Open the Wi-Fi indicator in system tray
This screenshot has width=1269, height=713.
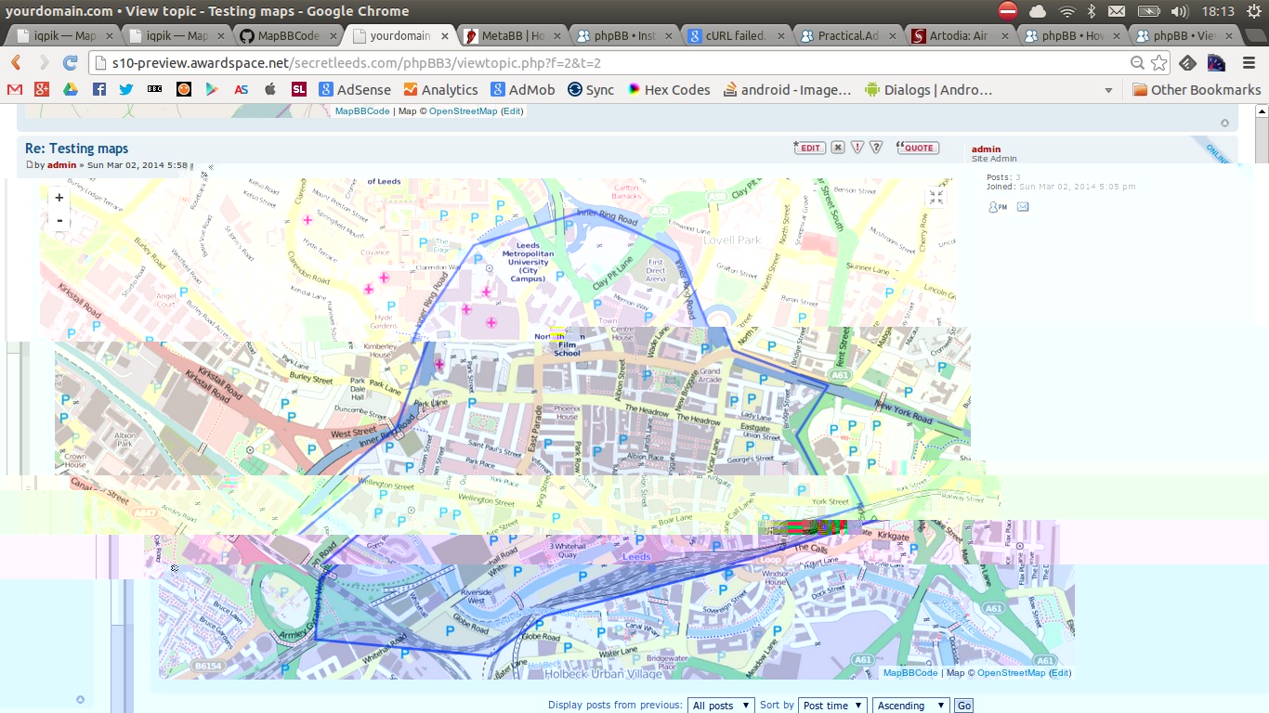pos(1067,11)
